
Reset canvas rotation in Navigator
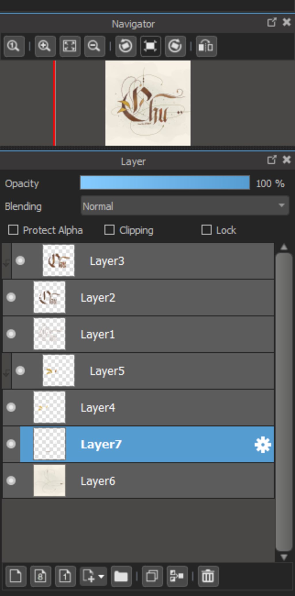pos(150,46)
